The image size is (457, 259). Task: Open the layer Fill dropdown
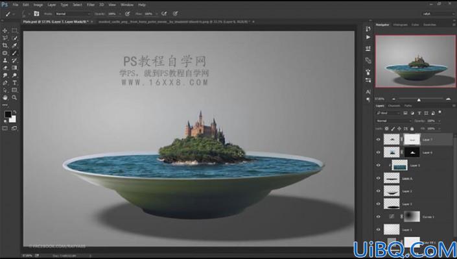point(439,129)
